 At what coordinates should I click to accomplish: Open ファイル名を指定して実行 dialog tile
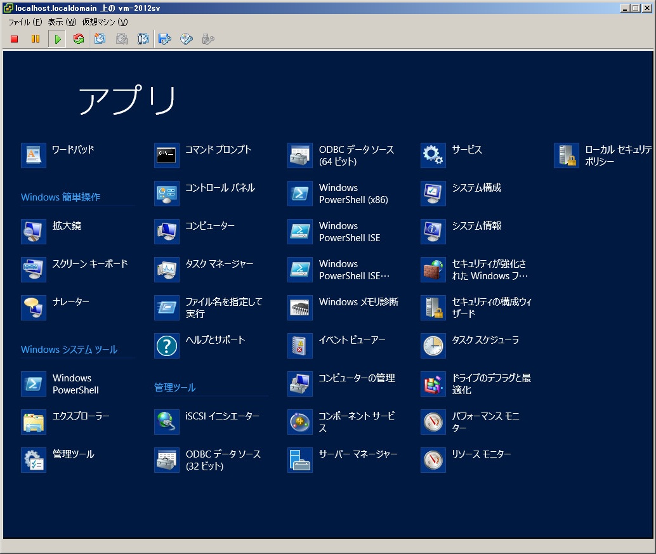pyautogui.click(x=207, y=308)
